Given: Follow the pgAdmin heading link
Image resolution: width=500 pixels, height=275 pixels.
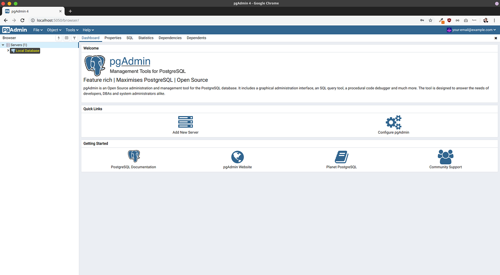Looking at the screenshot, I should point(130,61).
